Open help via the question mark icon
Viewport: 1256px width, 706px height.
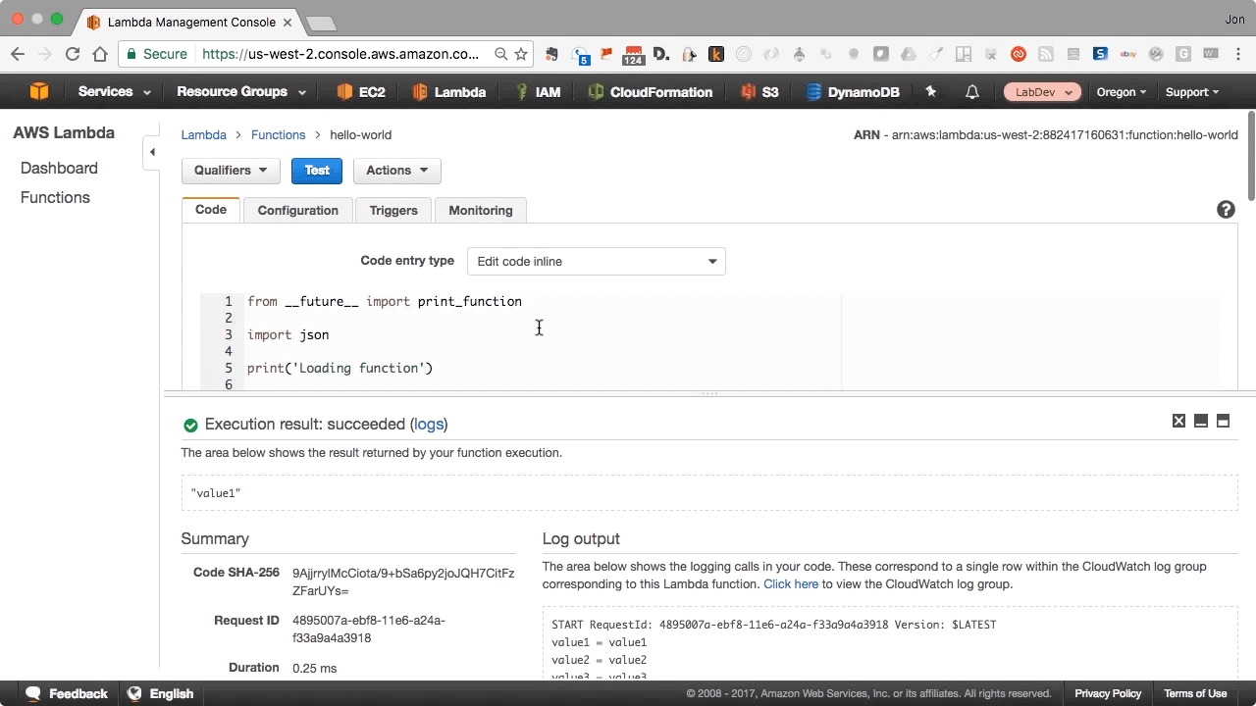pos(1226,209)
